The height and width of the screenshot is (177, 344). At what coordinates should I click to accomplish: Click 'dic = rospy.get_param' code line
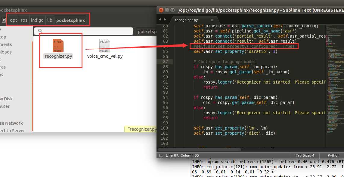click(x=249, y=102)
